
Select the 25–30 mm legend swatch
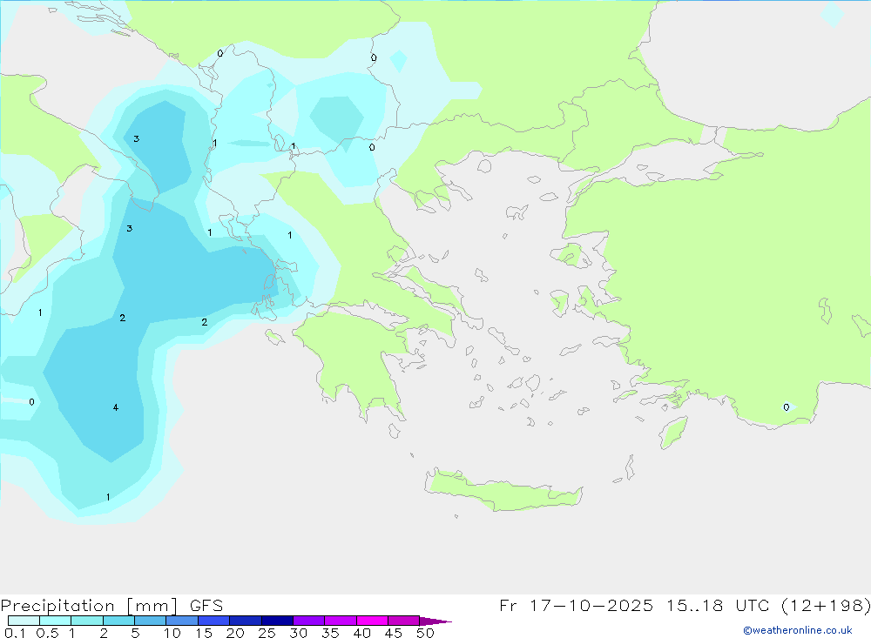coord(277,621)
